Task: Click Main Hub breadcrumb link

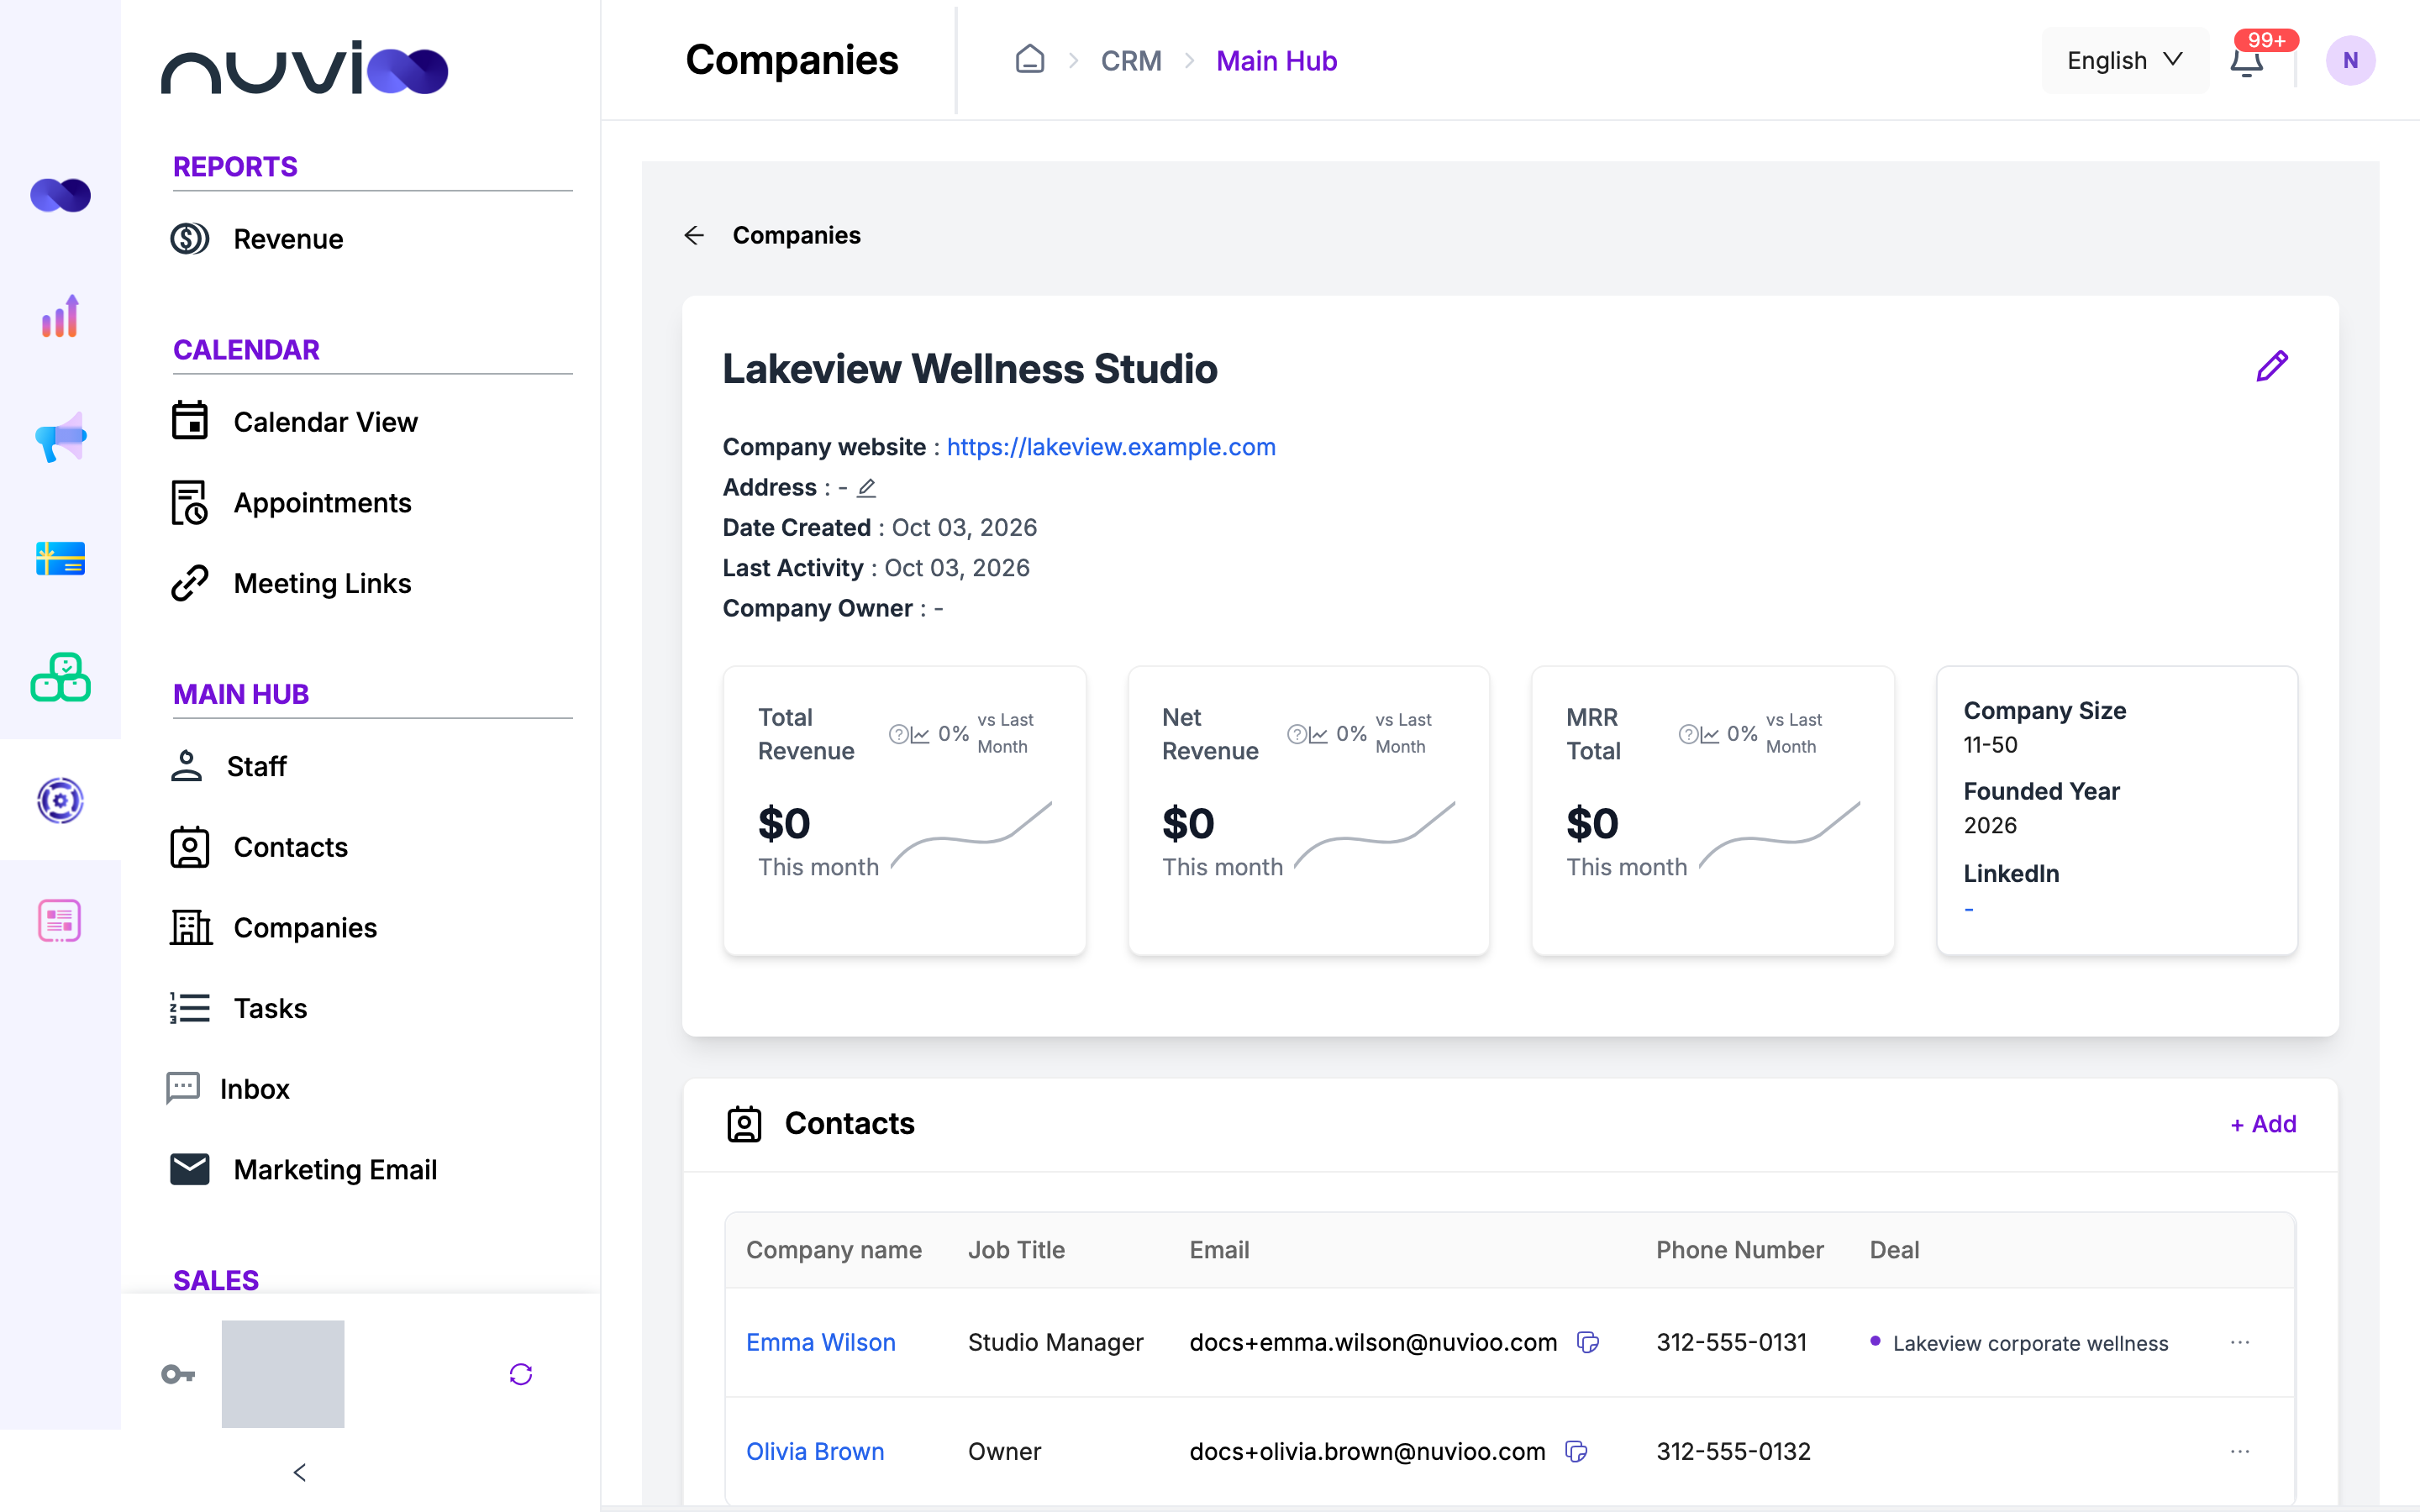Action: tap(1276, 61)
